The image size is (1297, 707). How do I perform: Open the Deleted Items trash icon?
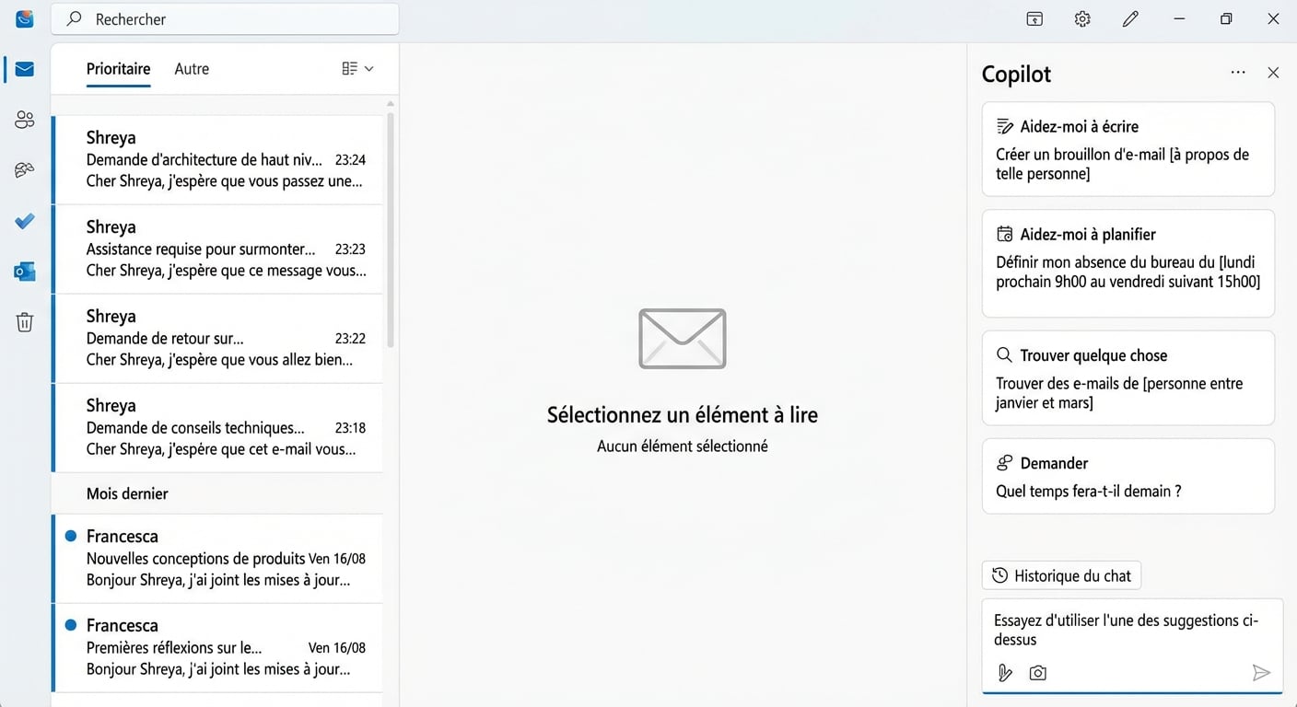click(25, 321)
